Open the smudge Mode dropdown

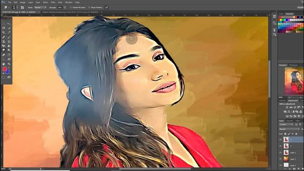[40, 8]
